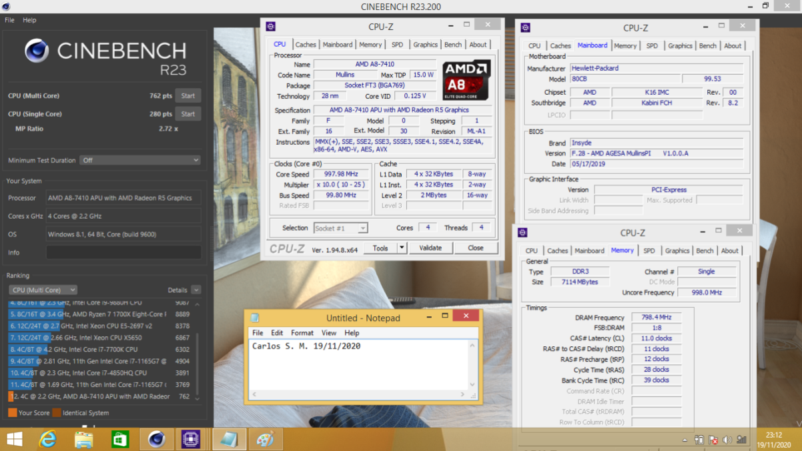Viewport: 802px width, 451px height.
Task: Launch Windows Store from the taskbar
Action: pyautogui.click(x=119, y=440)
